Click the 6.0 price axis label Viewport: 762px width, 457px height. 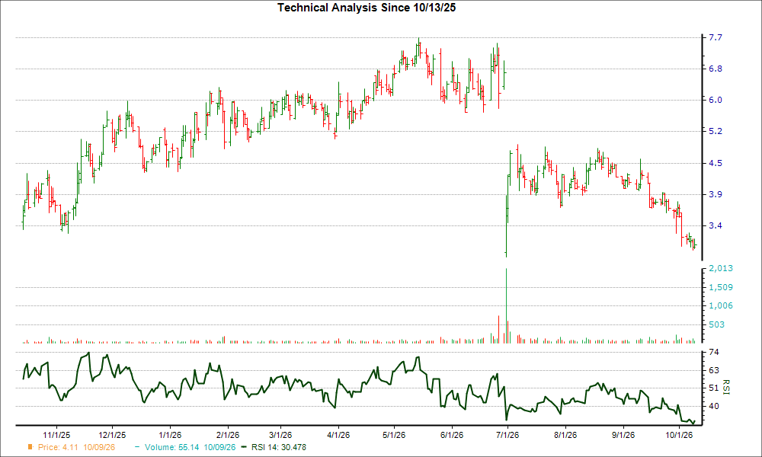pyautogui.click(x=716, y=100)
